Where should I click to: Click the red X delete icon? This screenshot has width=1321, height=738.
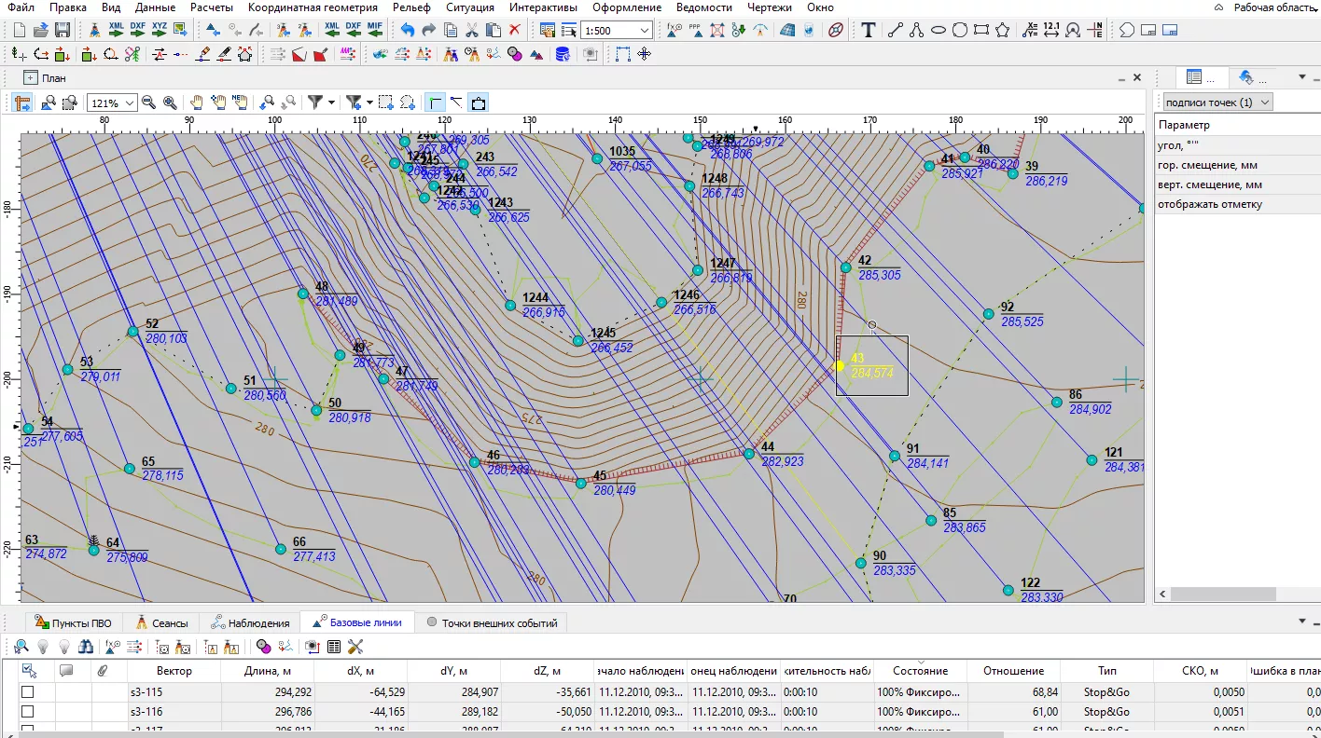[514, 31]
